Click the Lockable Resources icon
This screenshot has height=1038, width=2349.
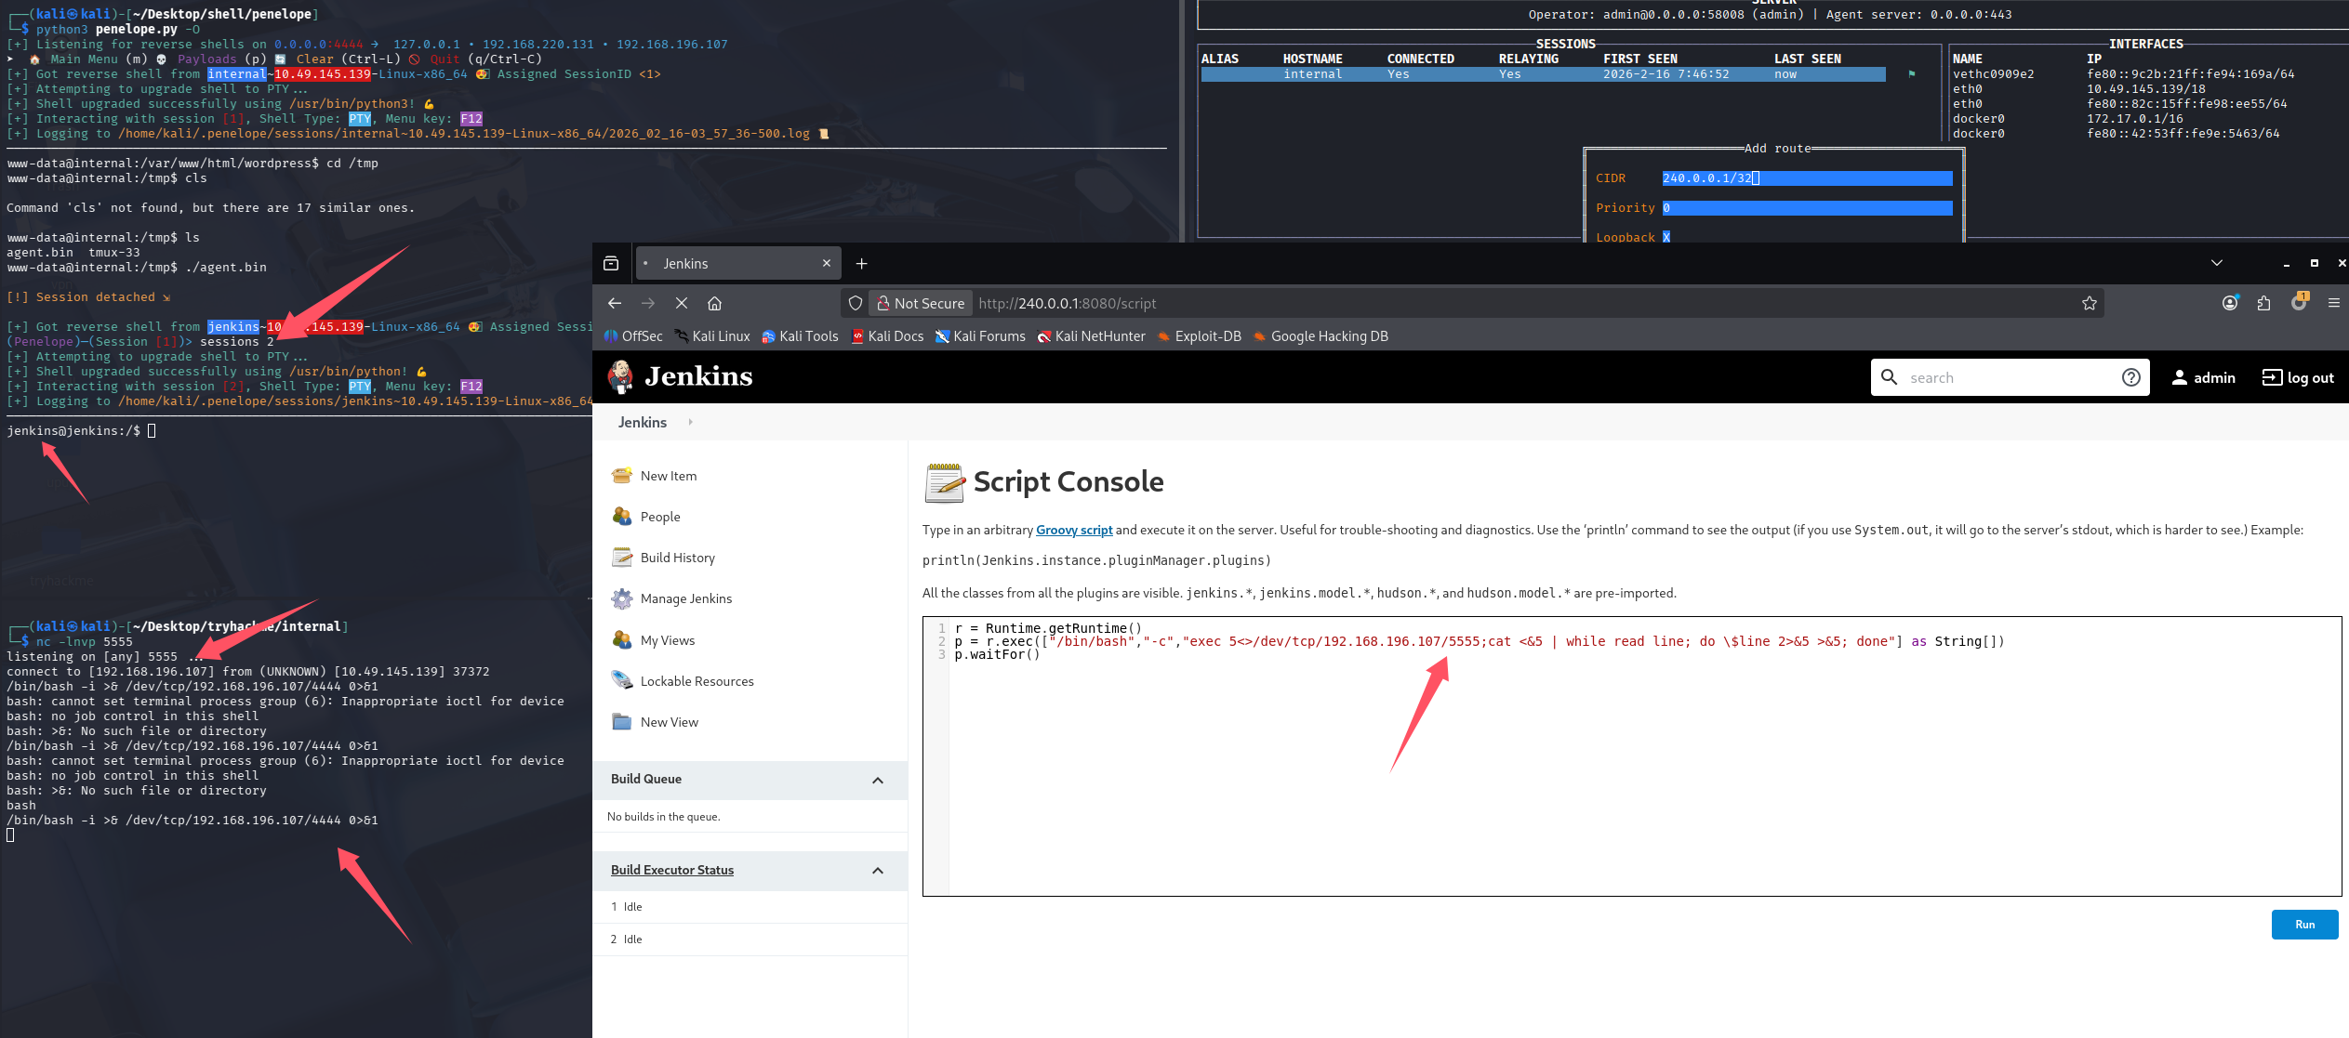[621, 681]
